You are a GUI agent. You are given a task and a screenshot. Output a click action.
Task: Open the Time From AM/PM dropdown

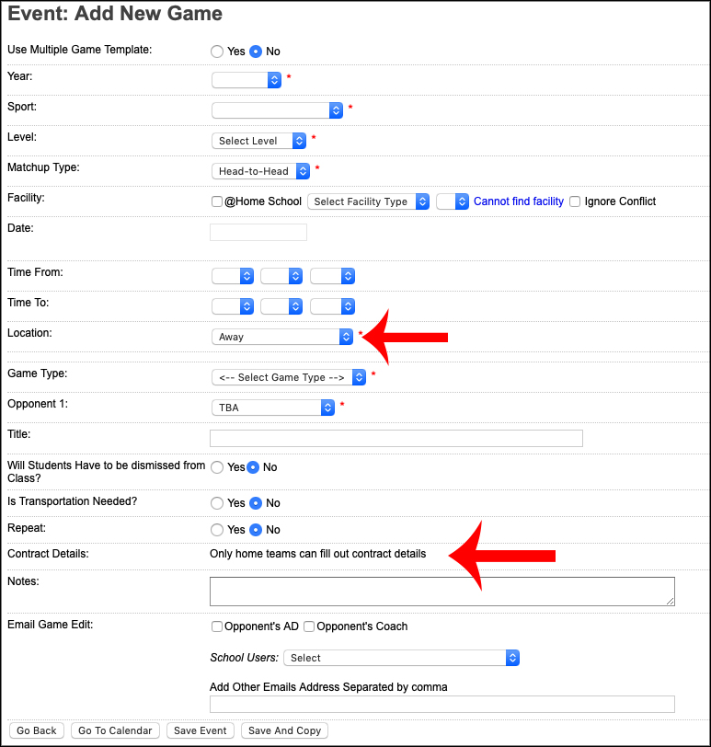[x=332, y=276]
